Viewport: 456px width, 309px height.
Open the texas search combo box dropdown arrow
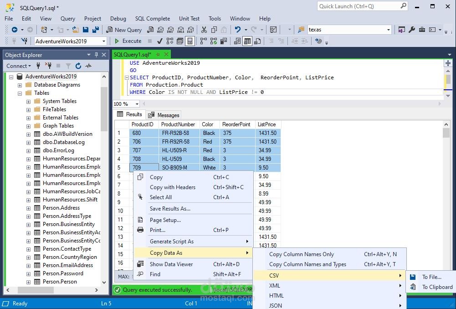tap(388, 30)
